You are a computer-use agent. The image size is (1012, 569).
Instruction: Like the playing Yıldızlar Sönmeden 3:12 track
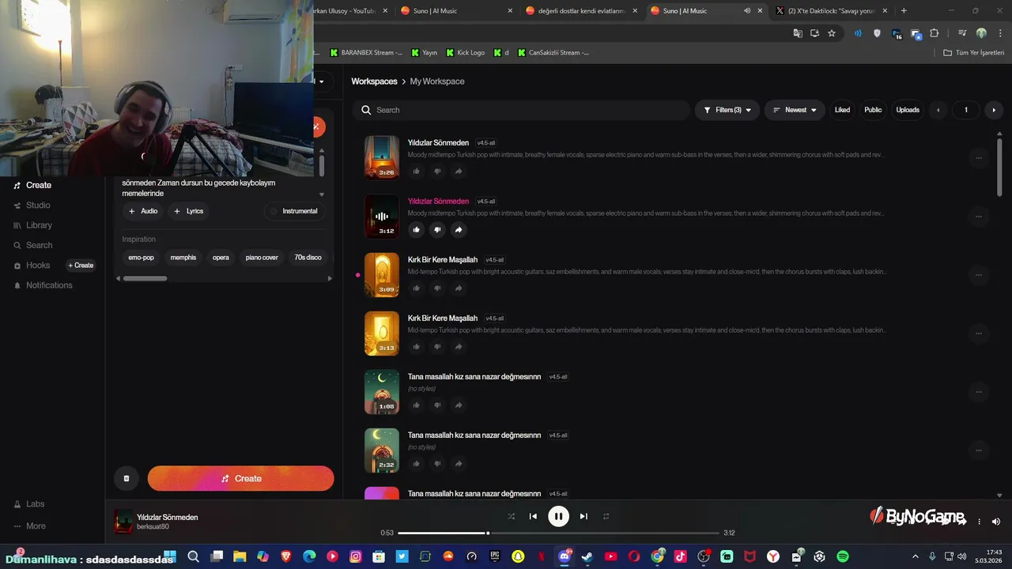(x=417, y=230)
